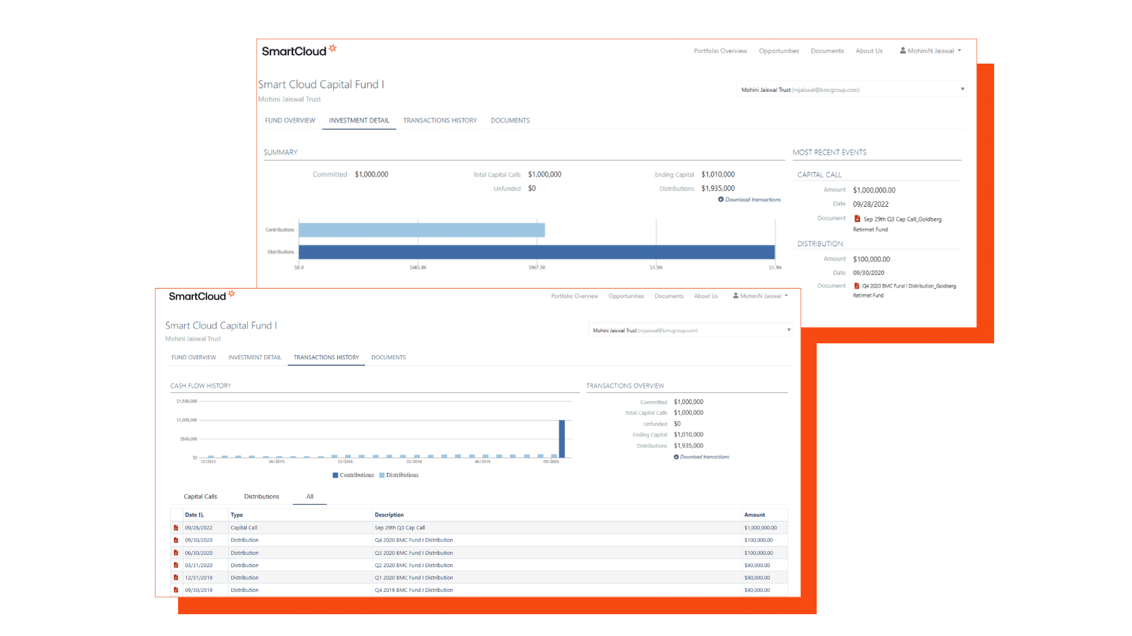Open Opportunities in lower navigation bar
This screenshot has width=1132, height=636.
pos(626,296)
